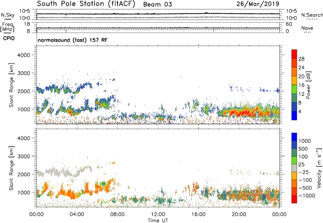Click the '20:00' time tick label
This screenshot has width=323, height=223.
click(x=239, y=215)
